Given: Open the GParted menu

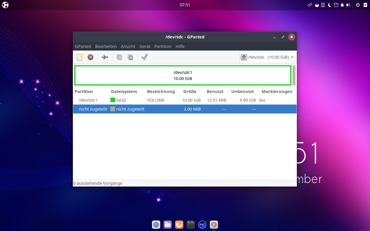Looking at the screenshot, I should pos(83,46).
